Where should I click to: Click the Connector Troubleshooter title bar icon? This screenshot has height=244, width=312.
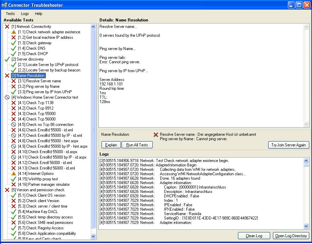[x=4, y=5]
